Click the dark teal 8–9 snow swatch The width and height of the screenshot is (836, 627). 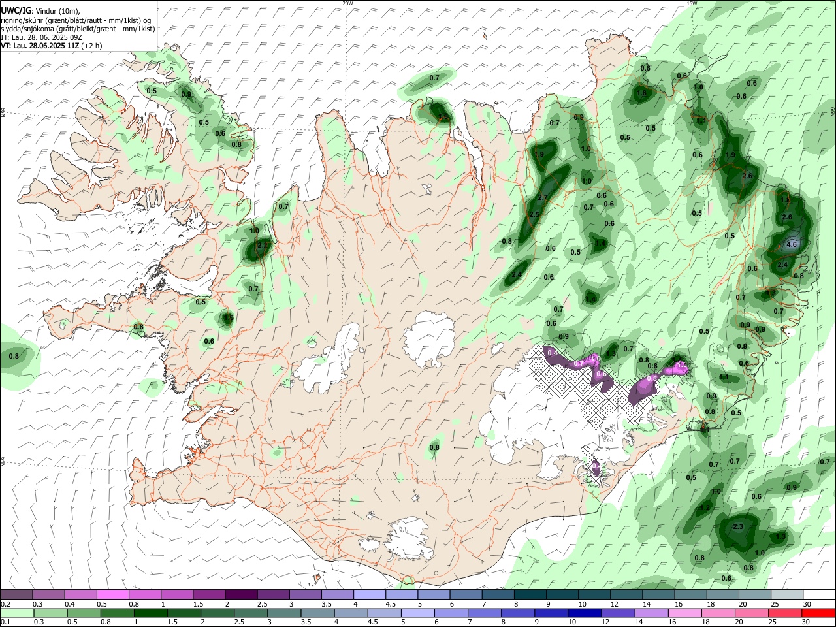coord(529,594)
